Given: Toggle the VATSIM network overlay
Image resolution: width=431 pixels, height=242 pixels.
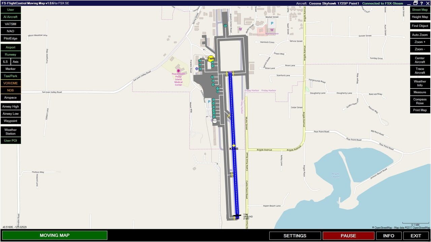Looking at the screenshot, I should (x=10, y=24).
